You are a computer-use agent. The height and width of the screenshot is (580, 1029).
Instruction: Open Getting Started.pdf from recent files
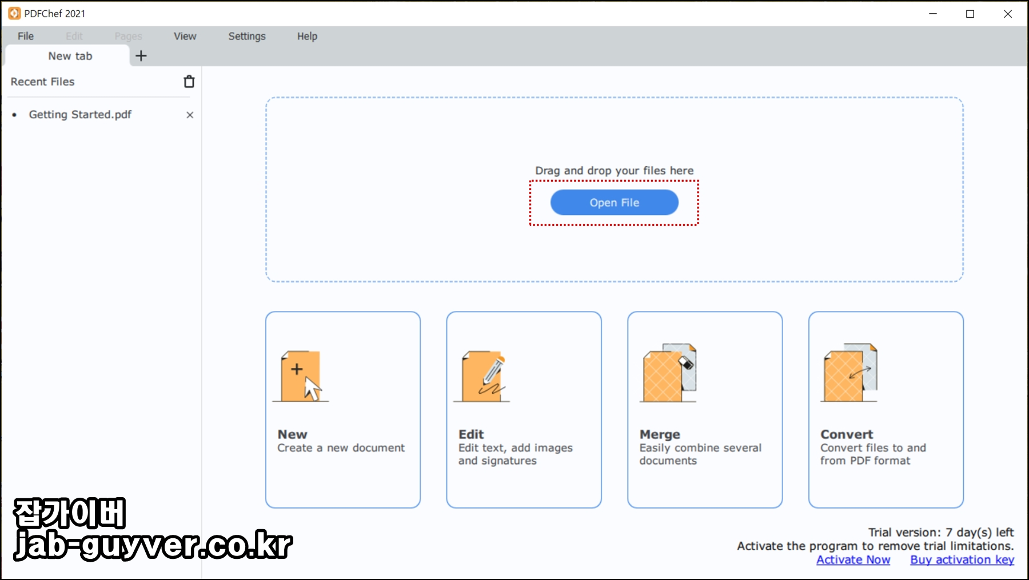[80, 114]
